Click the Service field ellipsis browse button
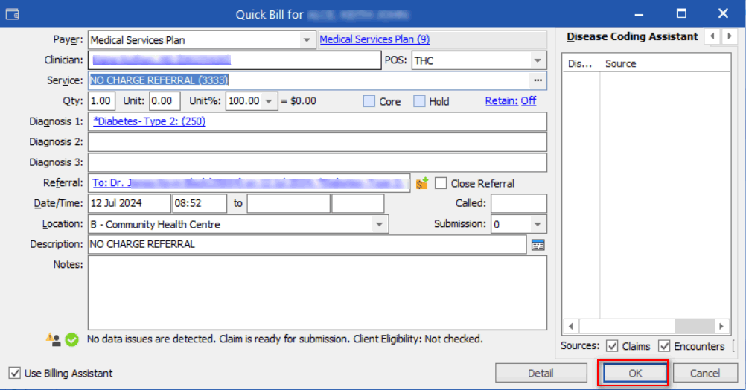 [x=538, y=80]
